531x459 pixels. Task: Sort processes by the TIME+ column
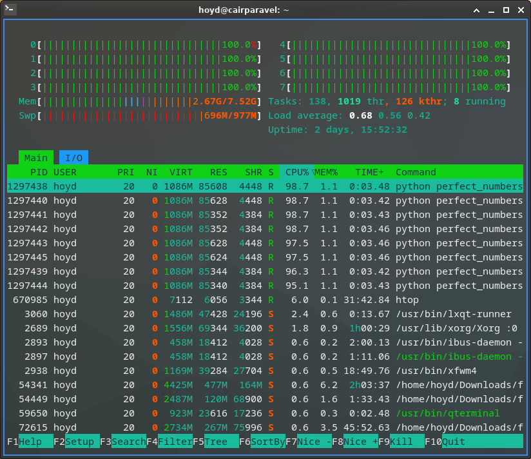click(x=369, y=172)
